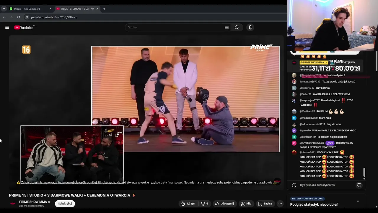Expand the tab search dropdown arrow
The image size is (378, 213).
tap(4, 9)
